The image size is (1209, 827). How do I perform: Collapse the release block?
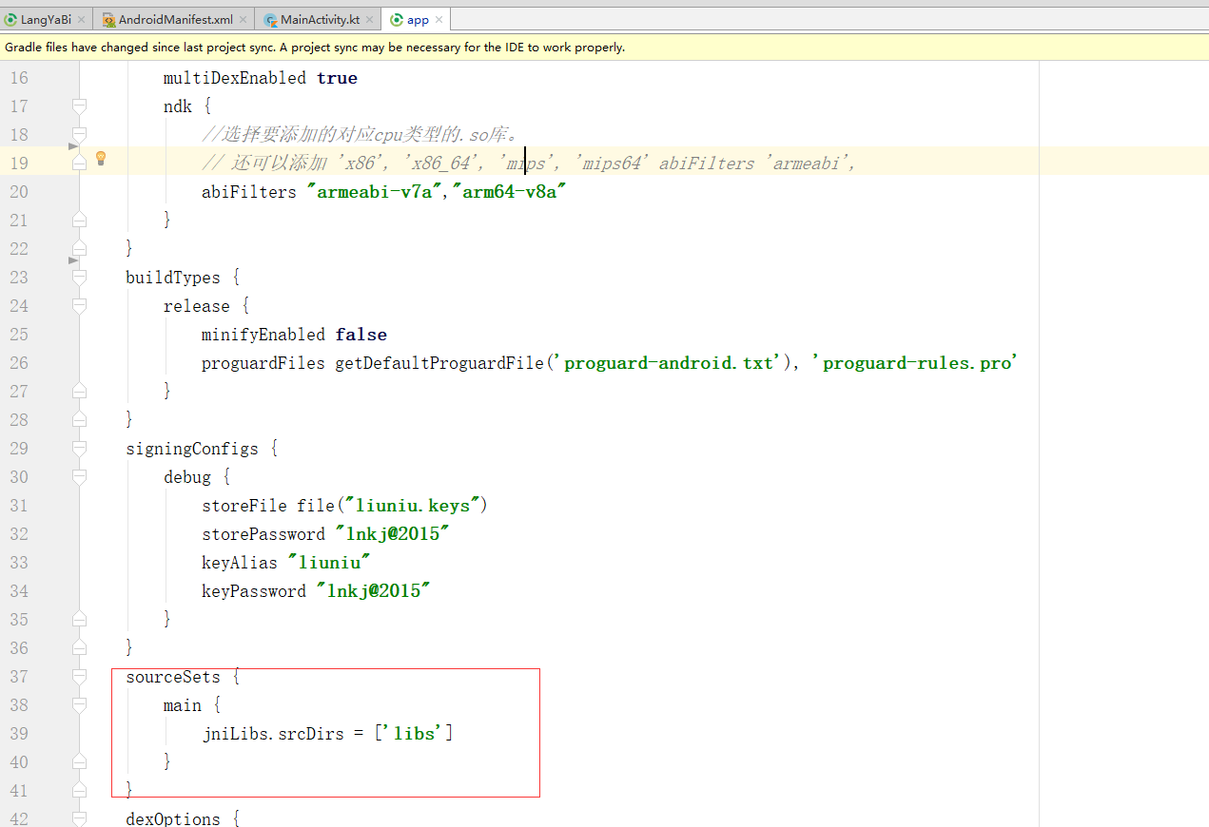click(80, 305)
